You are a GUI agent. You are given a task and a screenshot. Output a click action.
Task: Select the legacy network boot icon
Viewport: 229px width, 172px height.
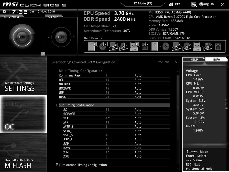pyautogui.click(x=218, y=47)
